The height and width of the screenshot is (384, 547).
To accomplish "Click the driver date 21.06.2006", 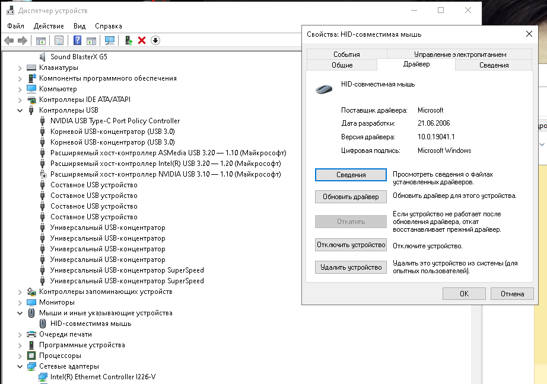I will point(434,123).
